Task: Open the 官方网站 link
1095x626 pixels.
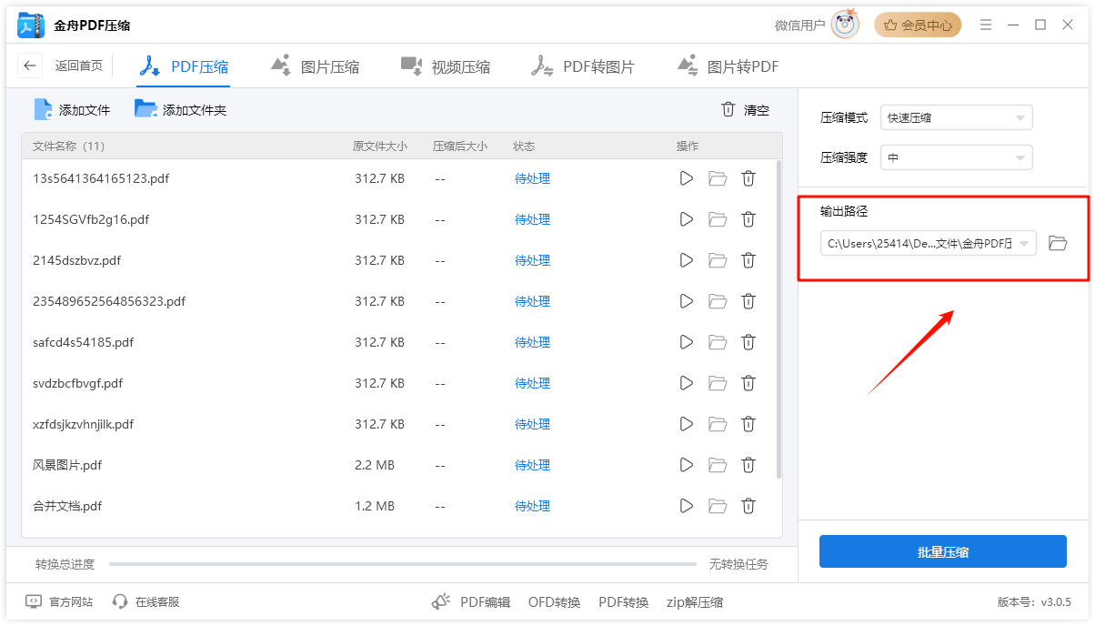Action: click(x=59, y=601)
